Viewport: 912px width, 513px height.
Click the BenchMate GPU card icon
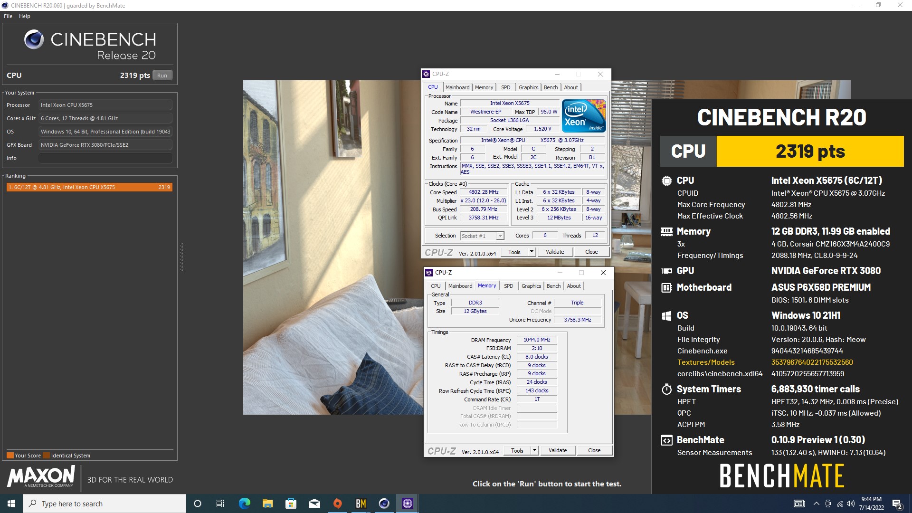point(666,271)
